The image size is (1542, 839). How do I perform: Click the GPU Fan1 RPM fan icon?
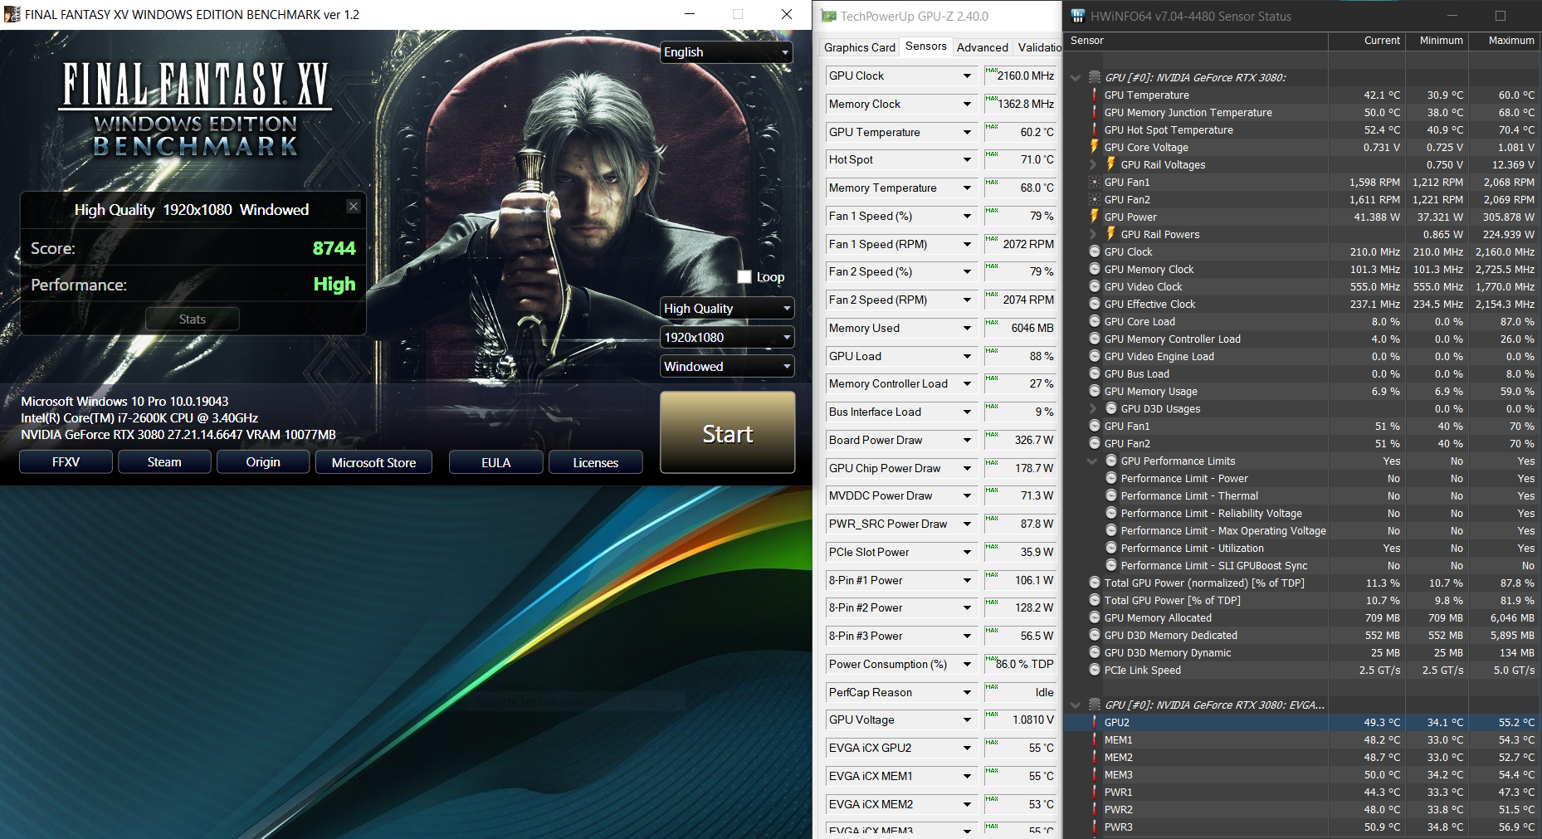tap(1095, 182)
